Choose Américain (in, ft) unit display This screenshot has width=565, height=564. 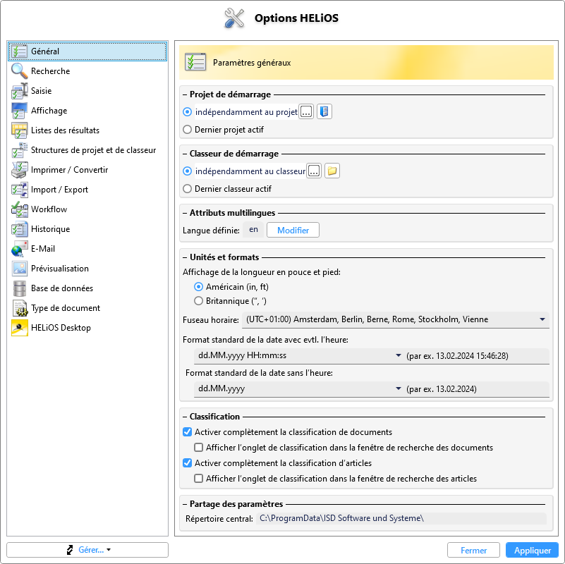pos(198,287)
